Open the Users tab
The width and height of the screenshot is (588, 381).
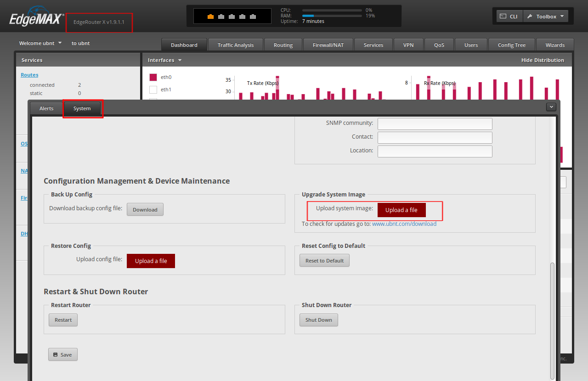tap(471, 45)
